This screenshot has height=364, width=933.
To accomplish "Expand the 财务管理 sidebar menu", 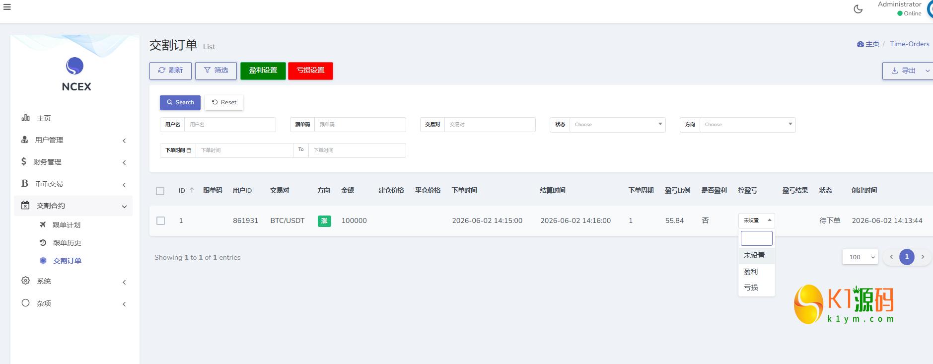I will click(x=73, y=162).
